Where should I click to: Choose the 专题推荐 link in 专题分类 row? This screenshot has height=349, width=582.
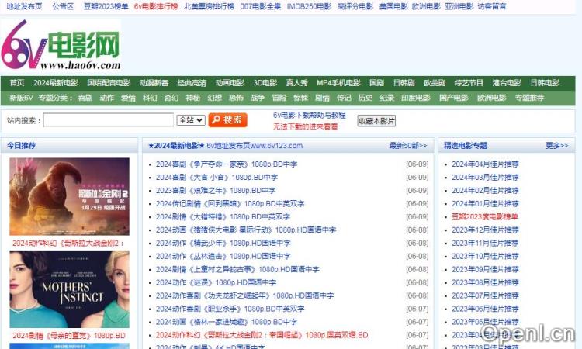point(529,98)
